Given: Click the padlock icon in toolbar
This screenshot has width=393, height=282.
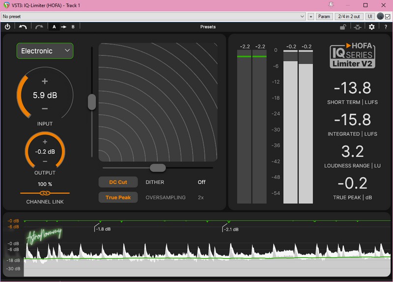Looking at the screenshot, I should click(x=342, y=27).
